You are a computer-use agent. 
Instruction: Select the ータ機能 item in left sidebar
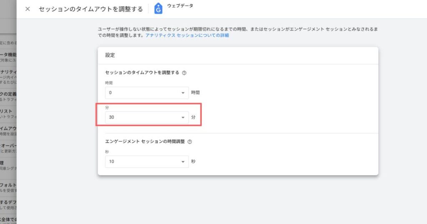tap(8, 55)
